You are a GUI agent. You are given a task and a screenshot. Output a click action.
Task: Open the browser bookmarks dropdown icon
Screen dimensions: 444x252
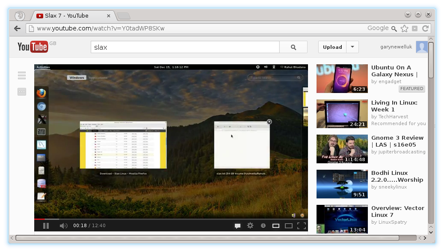click(415, 28)
